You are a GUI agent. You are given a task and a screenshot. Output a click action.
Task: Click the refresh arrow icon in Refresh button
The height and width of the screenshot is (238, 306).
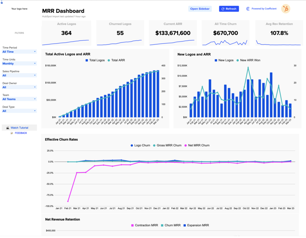click(223, 9)
